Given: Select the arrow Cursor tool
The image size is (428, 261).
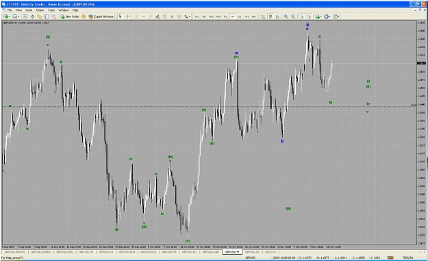Looking at the screenshot, I should click(x=120, y=16).
